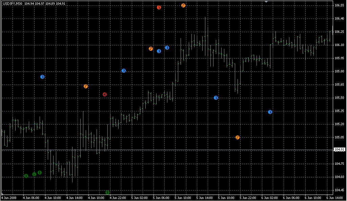Screen dimensions: 347x201
Task: Click the 104.75 price scale label
Action: tap(339, 164)
